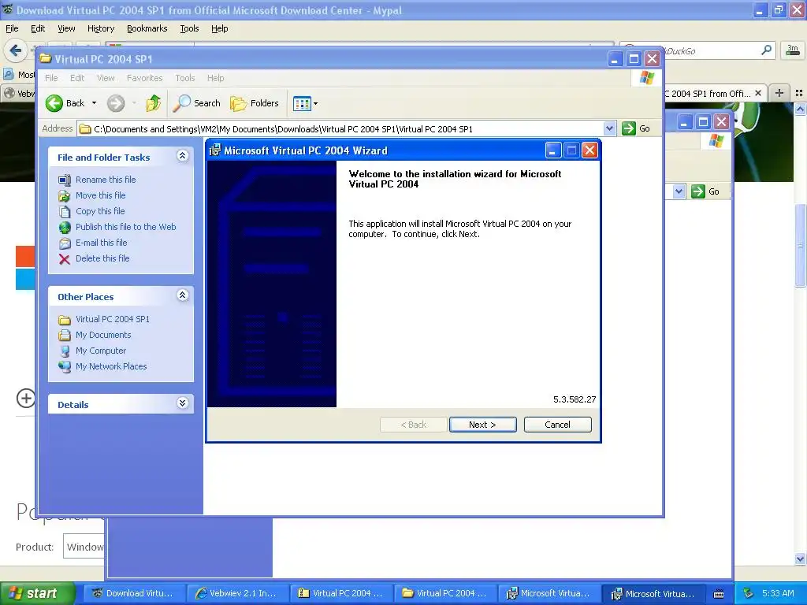The width and height of the screenshot is (807, 605).
Task: Open Mypal History menu
Action: [101, 28]
